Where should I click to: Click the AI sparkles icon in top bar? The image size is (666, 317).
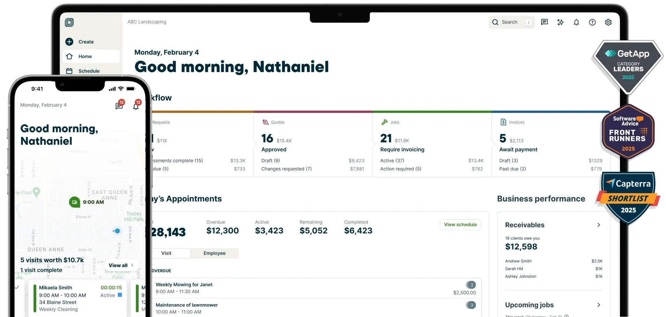(560, 22)
